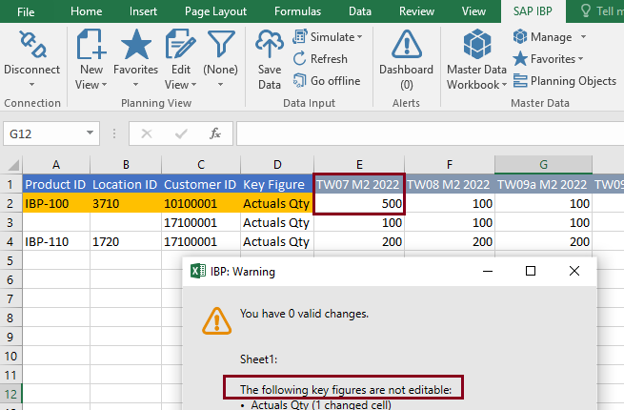Switch to the Page Layout tab
Screen dimensions: 624x410
point(215,11)
